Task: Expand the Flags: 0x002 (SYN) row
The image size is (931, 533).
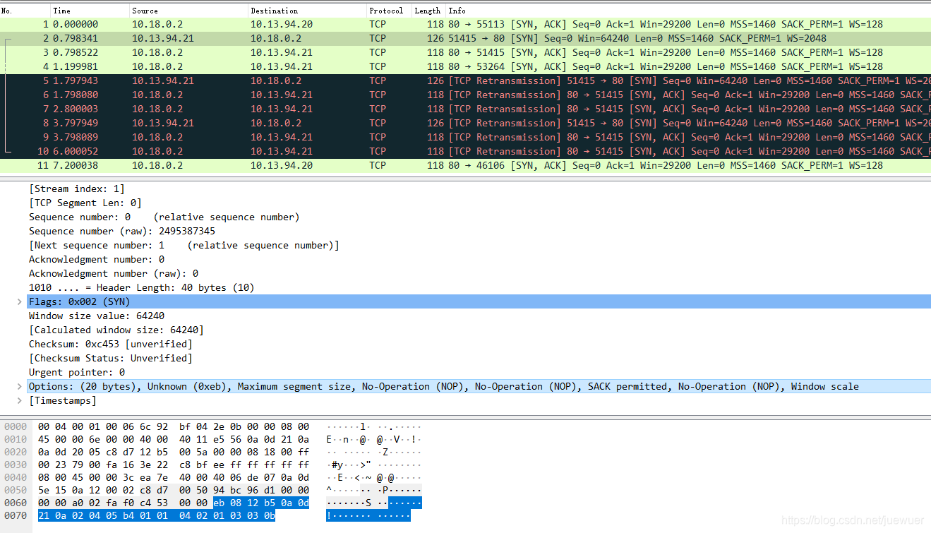Action: 19,301
